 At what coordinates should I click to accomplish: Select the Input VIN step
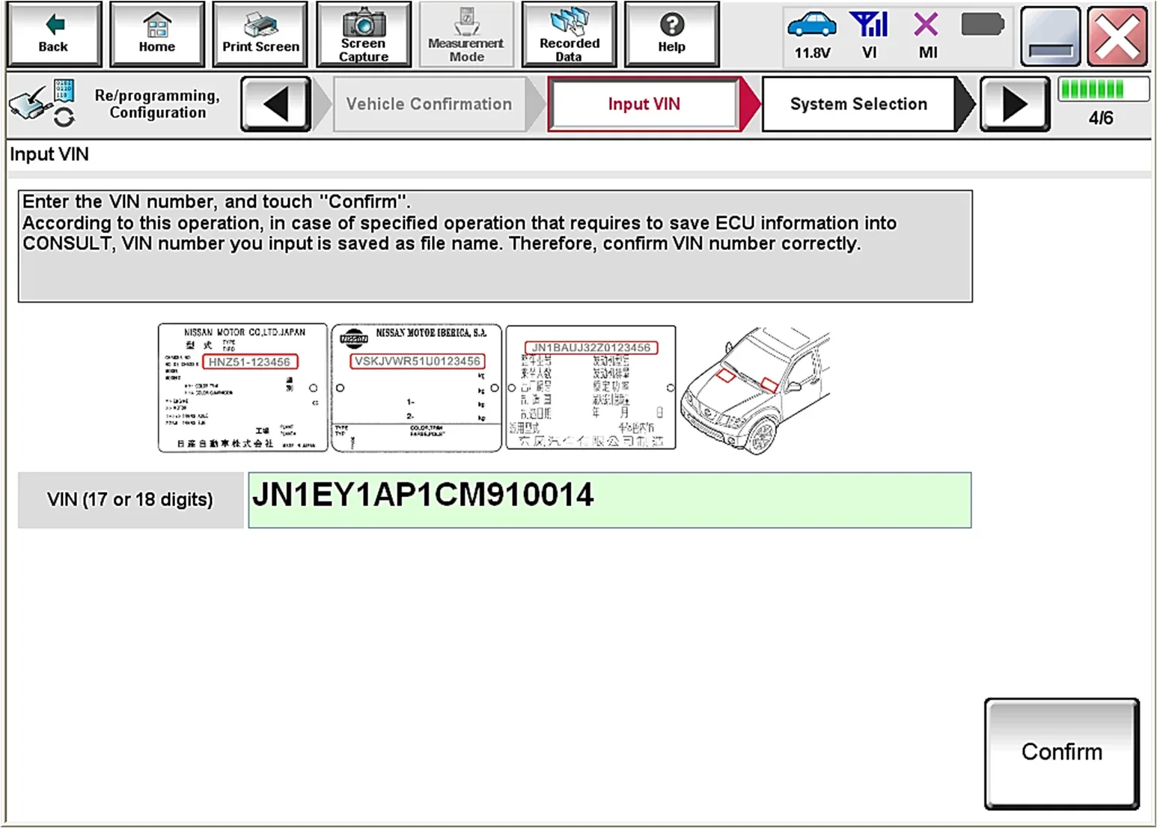click(x=644, y=104)
